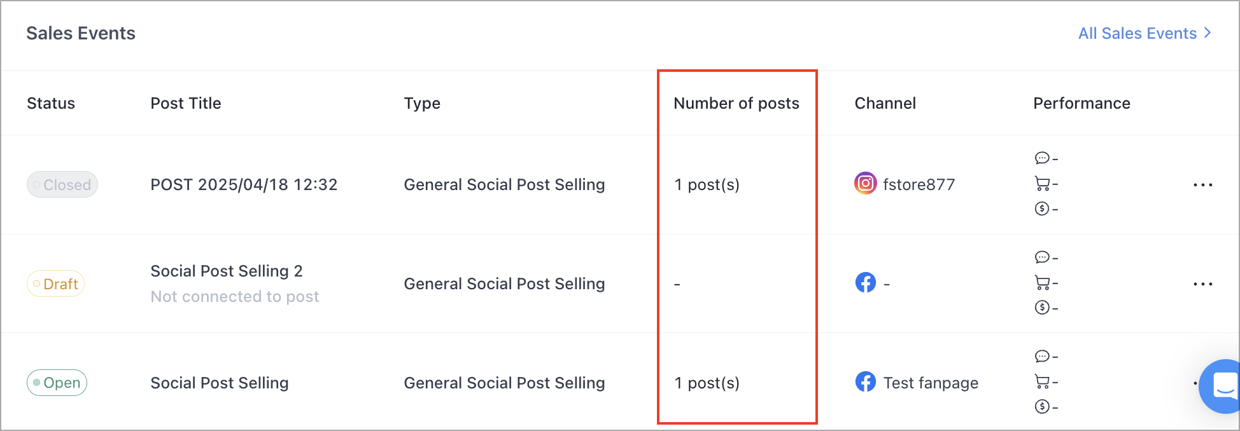This screenshot has width=1240, height=431.
Task: Click cart icon in Closed event row
Action: tap(1042, 184)
